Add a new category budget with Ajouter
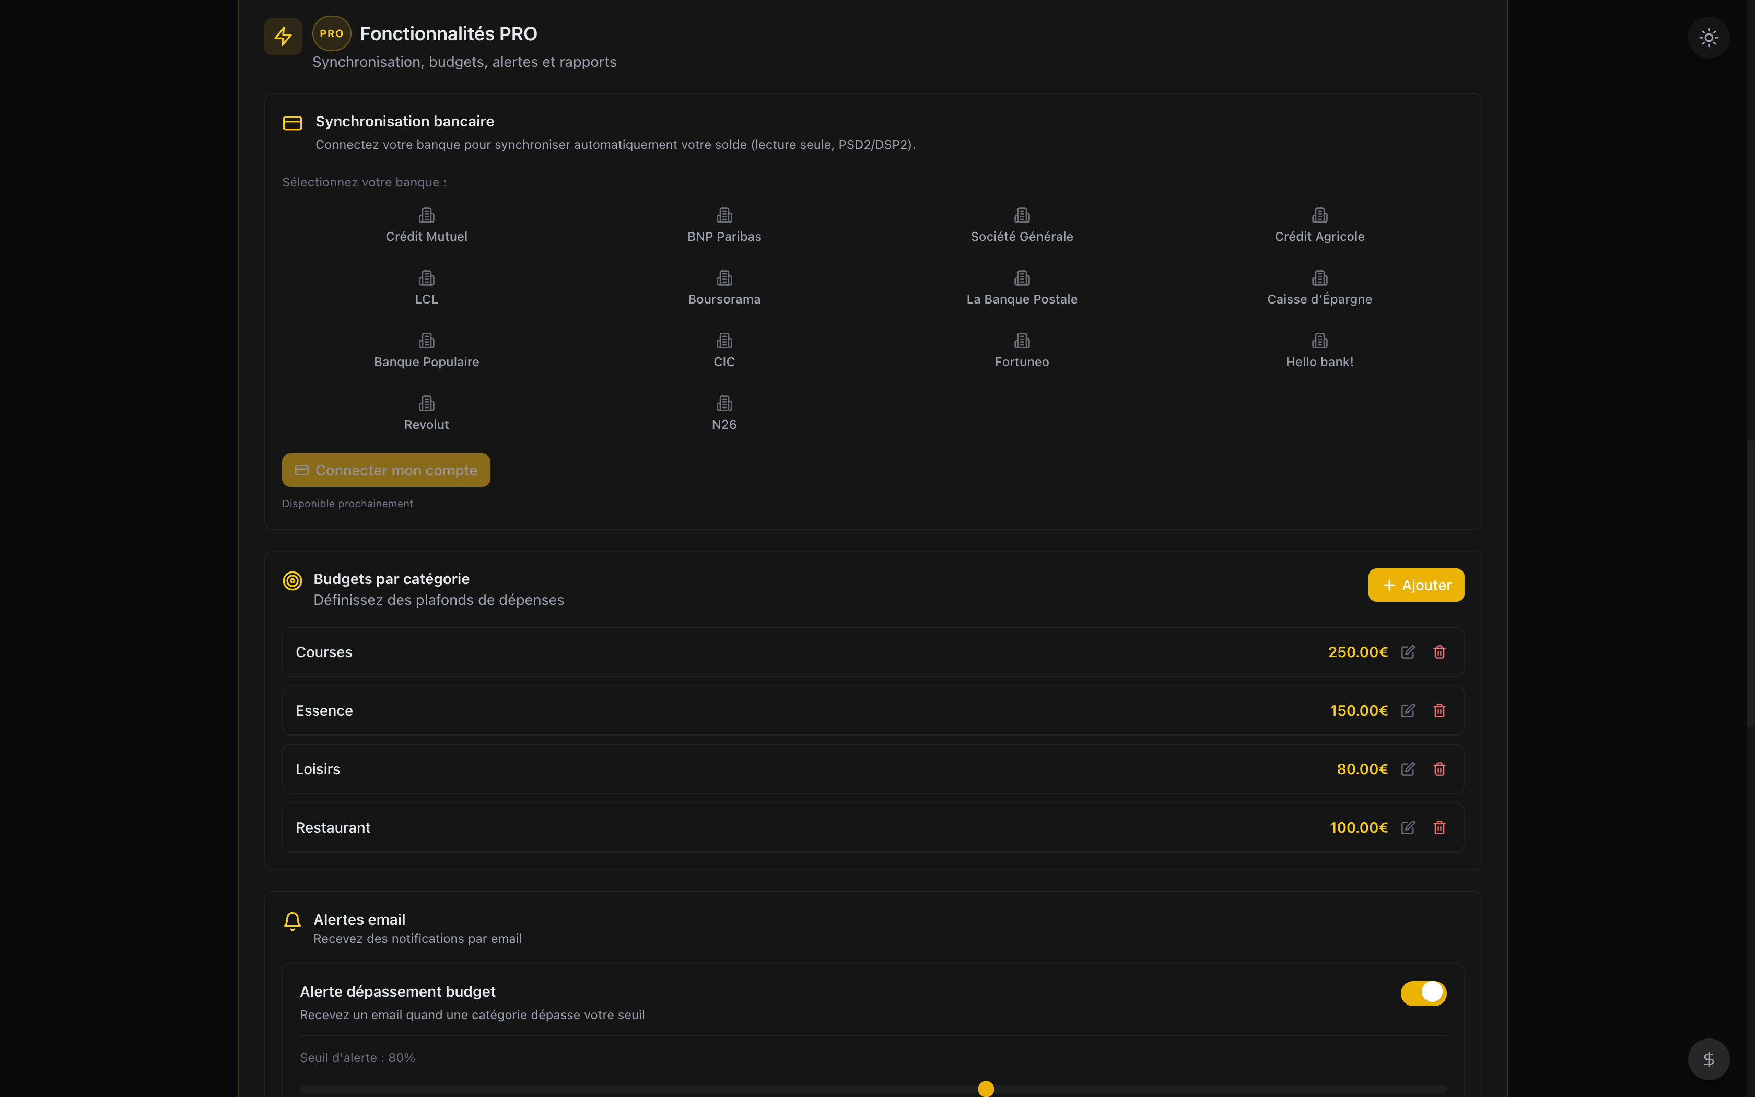The height and width of the screenshot is (1097, 1755). 1415,585
